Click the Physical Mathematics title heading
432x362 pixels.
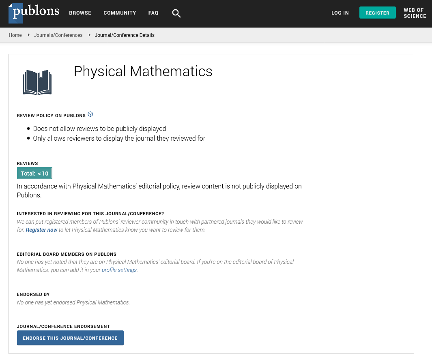pyautogui.click(x=143, y=71)
